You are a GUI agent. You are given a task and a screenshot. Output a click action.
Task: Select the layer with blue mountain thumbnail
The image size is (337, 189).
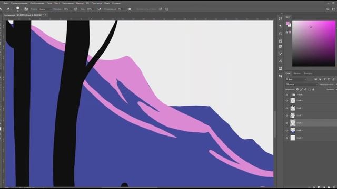pos(293,130)
